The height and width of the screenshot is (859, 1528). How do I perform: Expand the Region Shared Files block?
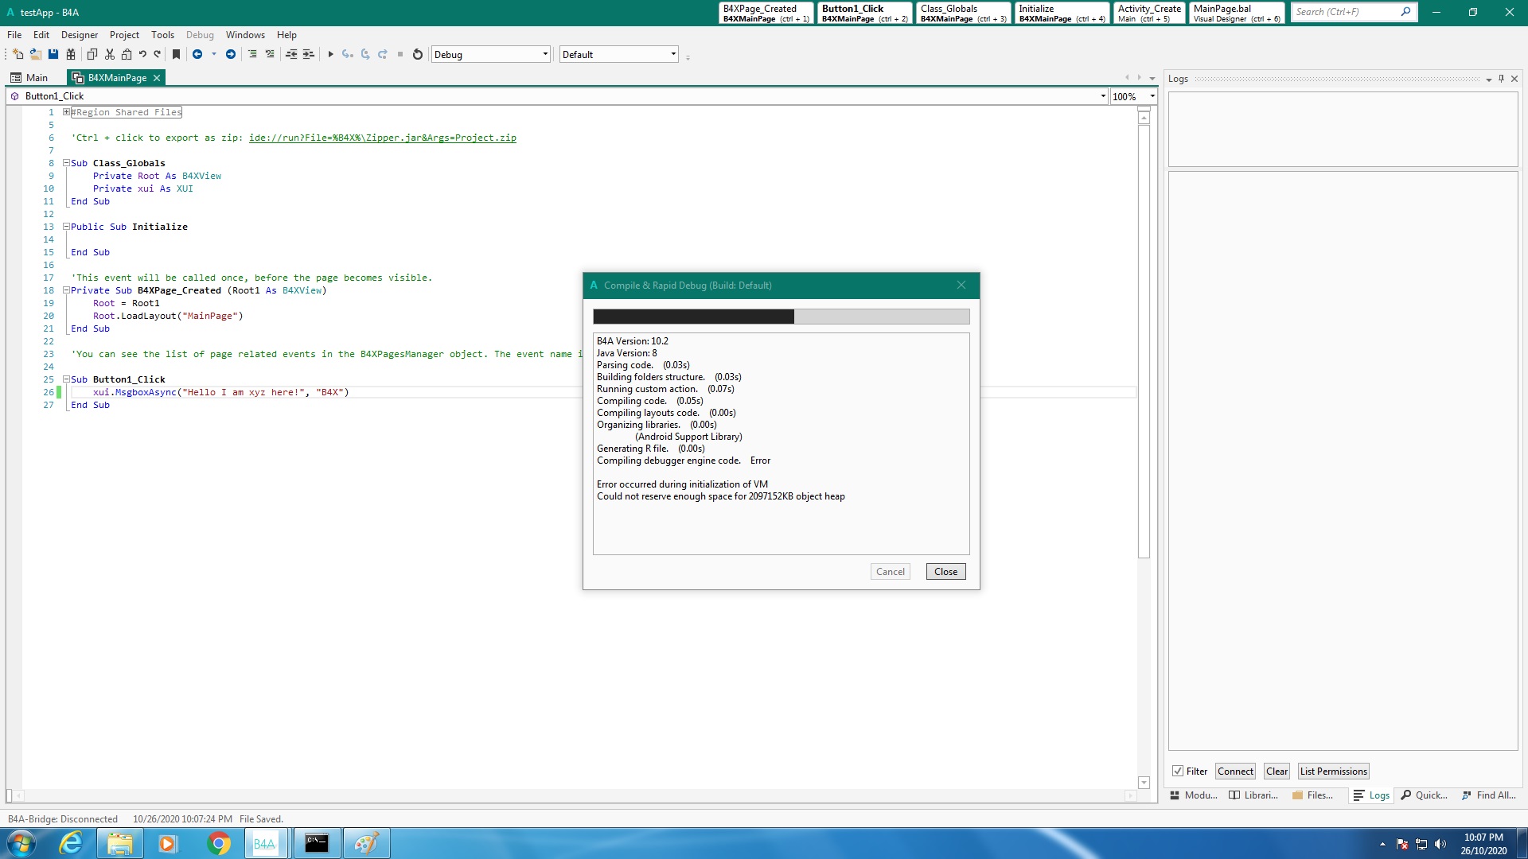[x=67, y=112]
